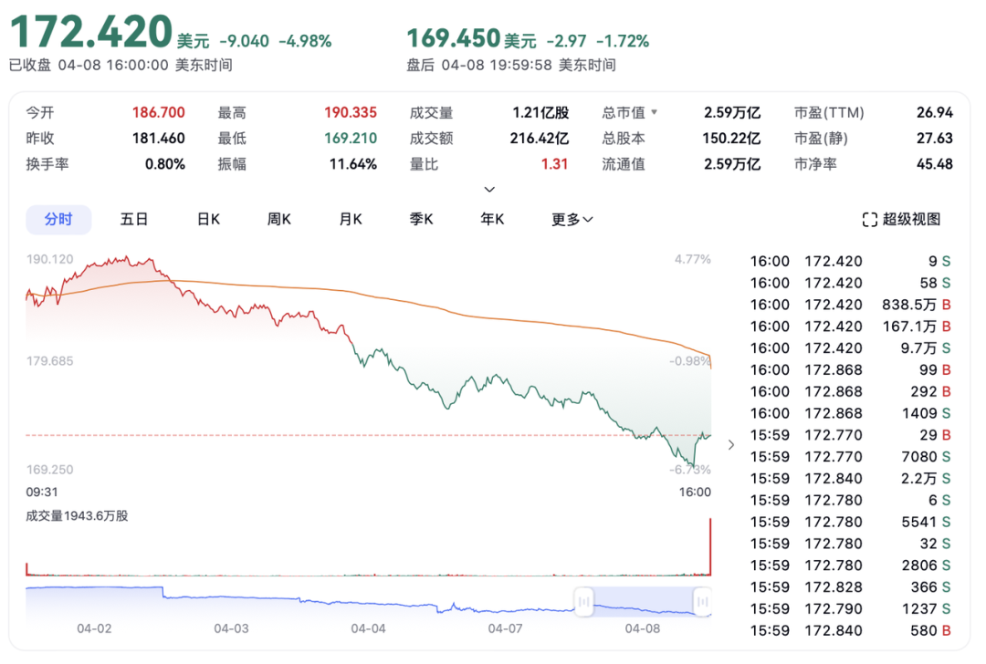This screenshot has width=986, height=664.
Task: Click the right range slider handle
Action: (702, 601)
